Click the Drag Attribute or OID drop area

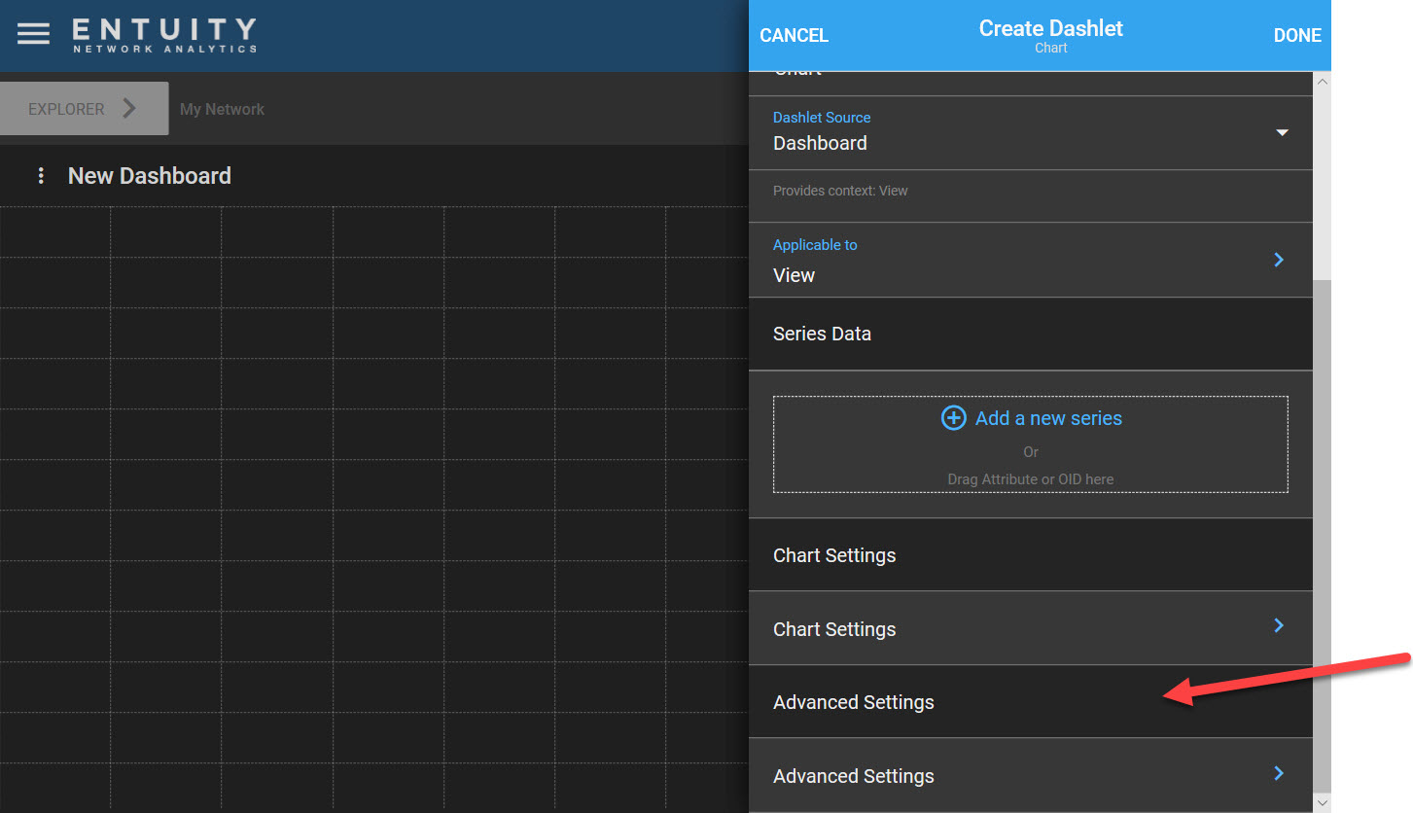pyautogui.click(x=1030, y=478)
